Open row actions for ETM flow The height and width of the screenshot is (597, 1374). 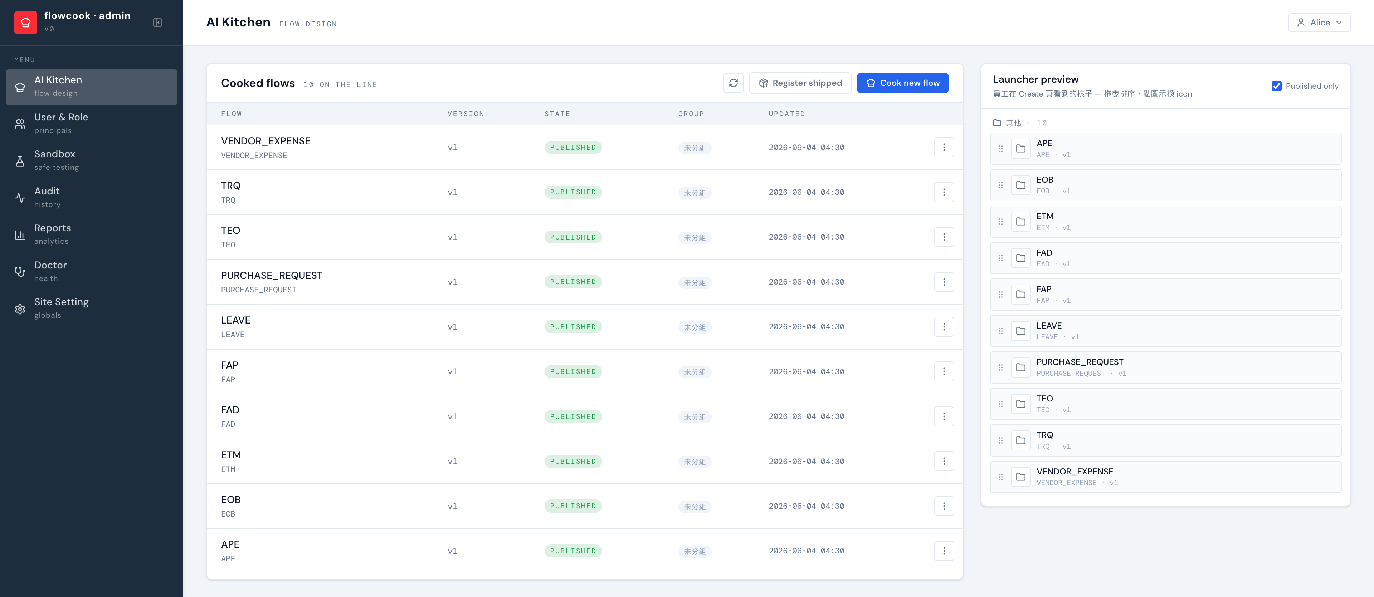pos(944,461)
